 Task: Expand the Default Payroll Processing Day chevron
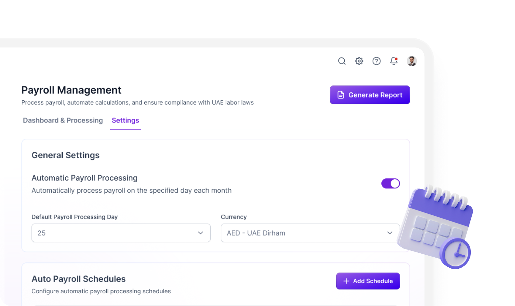(201, 233)
